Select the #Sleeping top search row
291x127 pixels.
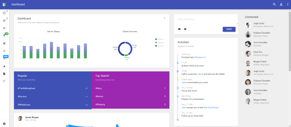[x=131, y=105]
